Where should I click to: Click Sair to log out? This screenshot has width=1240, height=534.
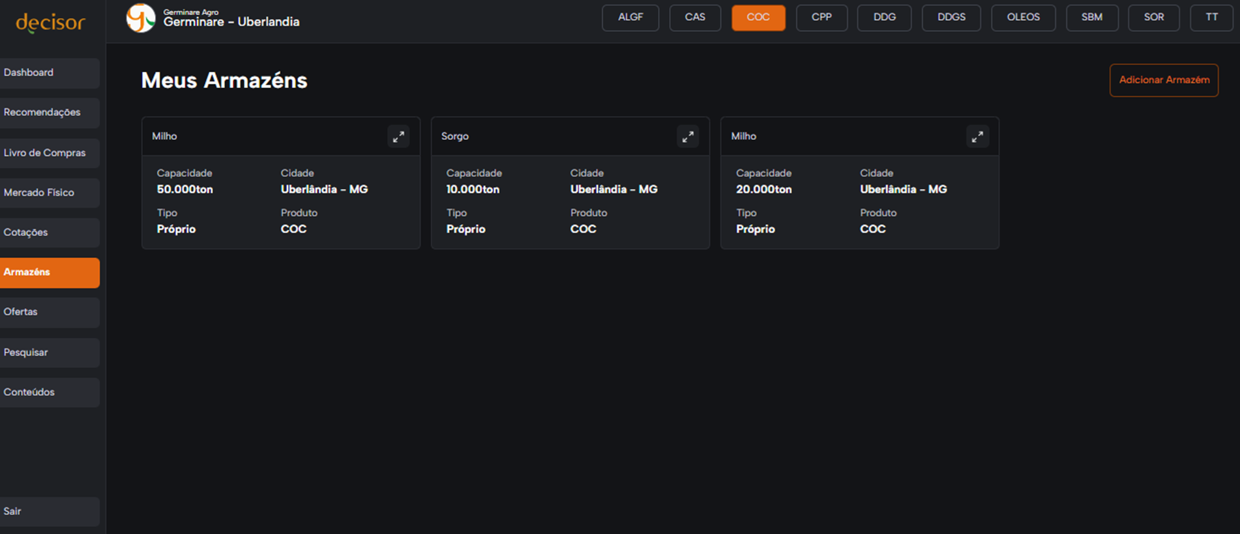point(50,511)
